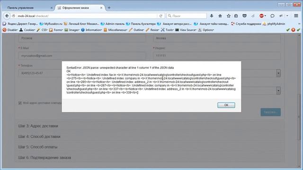Go to the home page icon
This screenshot has width=303, height=170.
pos(220,16)
